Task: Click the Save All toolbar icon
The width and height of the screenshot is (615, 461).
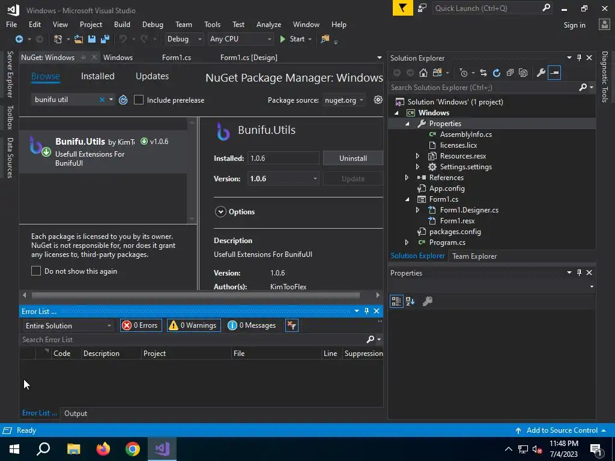Action: pyautogui.click(x=105, y=39)
